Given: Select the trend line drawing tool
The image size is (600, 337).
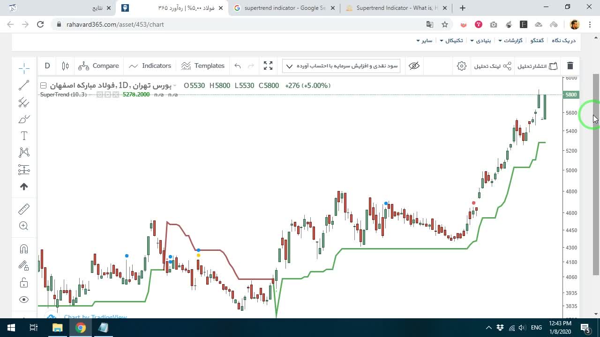Looking at the screenshot, I should tap(24, 85).
